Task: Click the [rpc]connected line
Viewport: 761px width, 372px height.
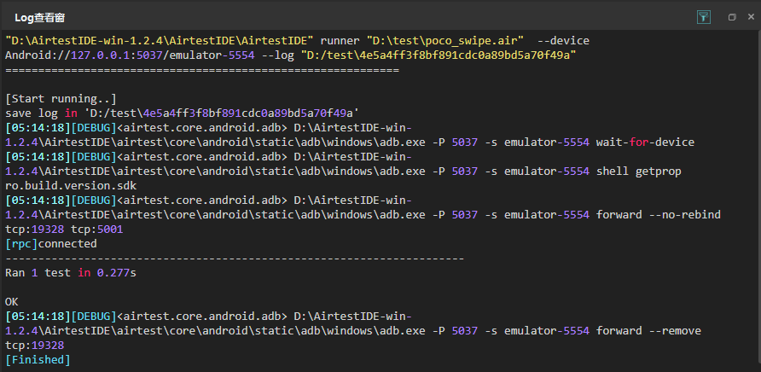Action: (51, 244)
